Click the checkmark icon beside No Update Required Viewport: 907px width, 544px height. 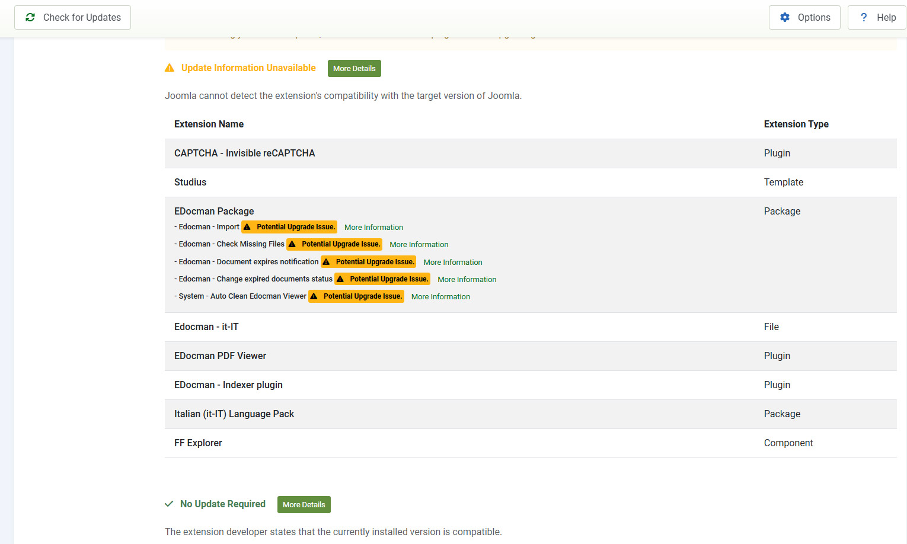click(x=169, y=504)
